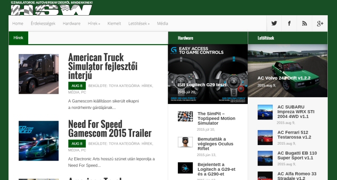The height and width of the screenshot is (180, 337).
Task: Click MÉDIA category under American Truck article
Action: pyautogui.click(x=74, y=92)
